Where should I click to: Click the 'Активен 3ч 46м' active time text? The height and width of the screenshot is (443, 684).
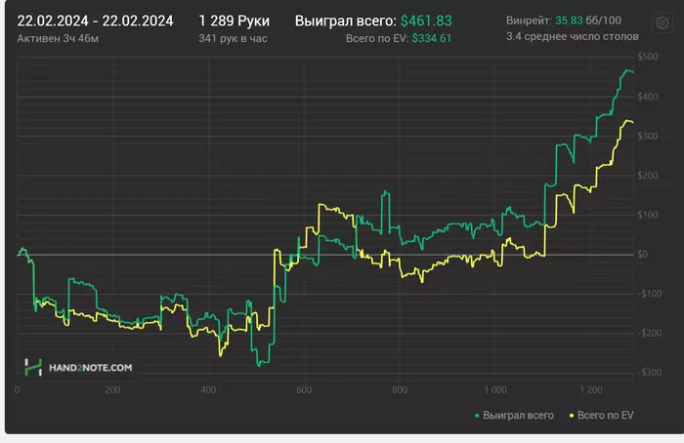tap(58, 38)
